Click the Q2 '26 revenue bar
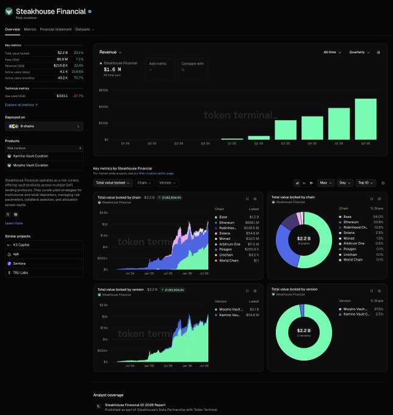 point(366,119)
